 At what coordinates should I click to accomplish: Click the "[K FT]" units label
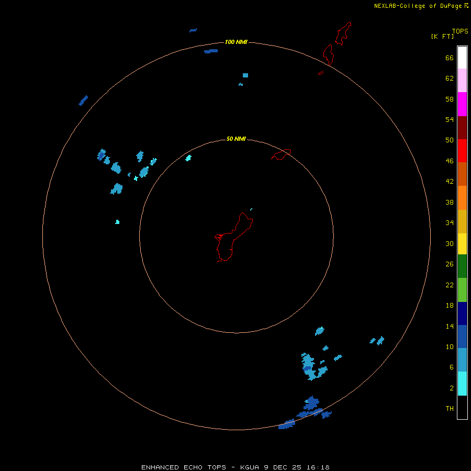442,36
